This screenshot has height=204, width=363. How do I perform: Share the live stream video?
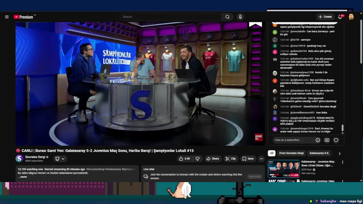[213, 159]
